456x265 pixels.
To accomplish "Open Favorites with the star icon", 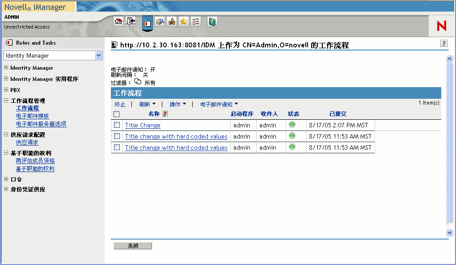I will tap(183, 21).
